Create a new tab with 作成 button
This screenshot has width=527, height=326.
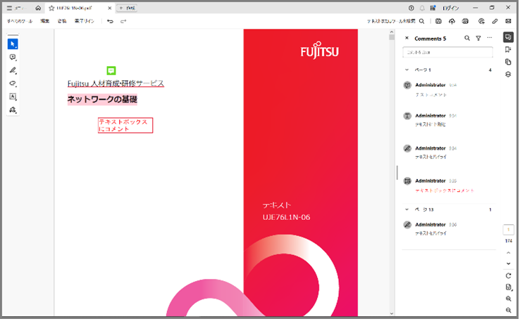click(128, 8)
